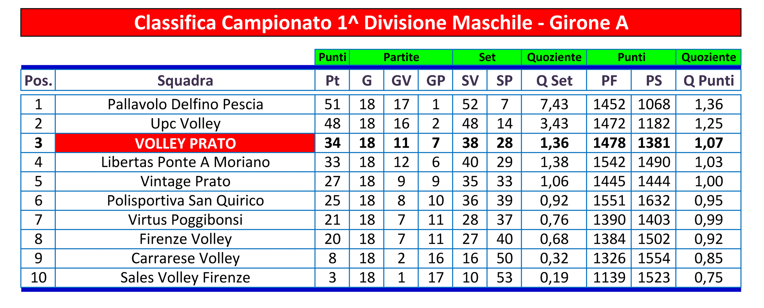Click the Pos. column header

38,80
